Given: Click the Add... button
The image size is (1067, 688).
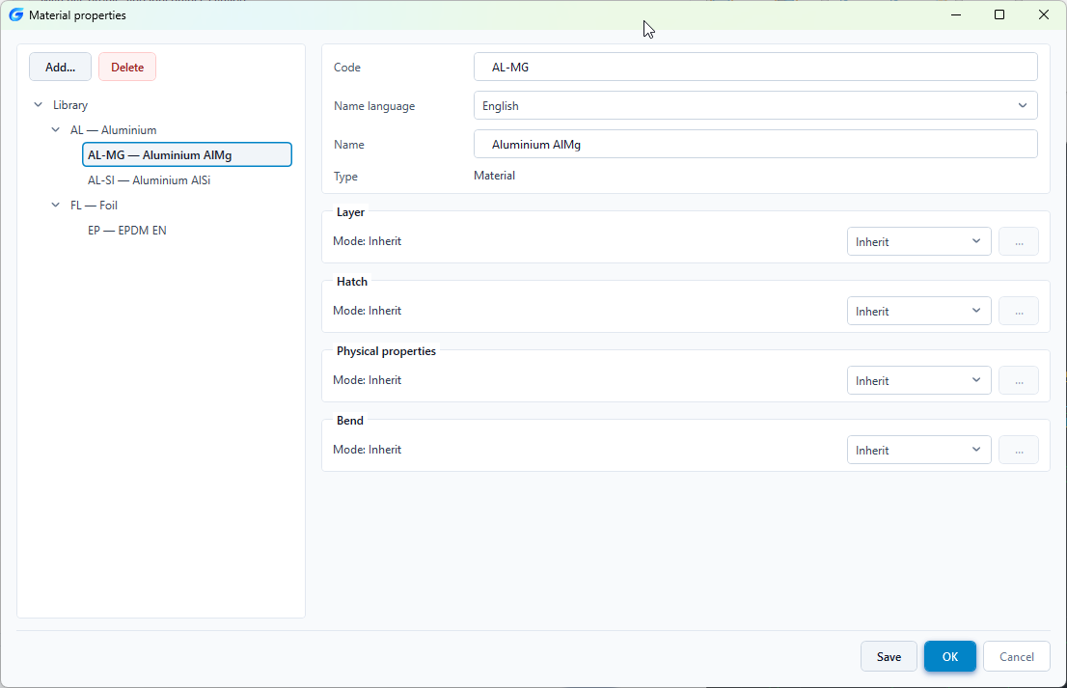Looking at the screenshot, I should pyautogui.click(x=60, y=67).
